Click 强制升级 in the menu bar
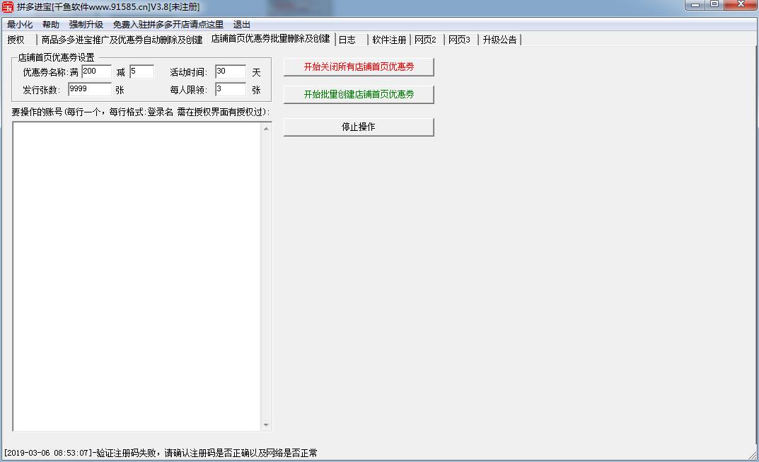The height and width of the screenshot is (462, 759). point(83,23)
